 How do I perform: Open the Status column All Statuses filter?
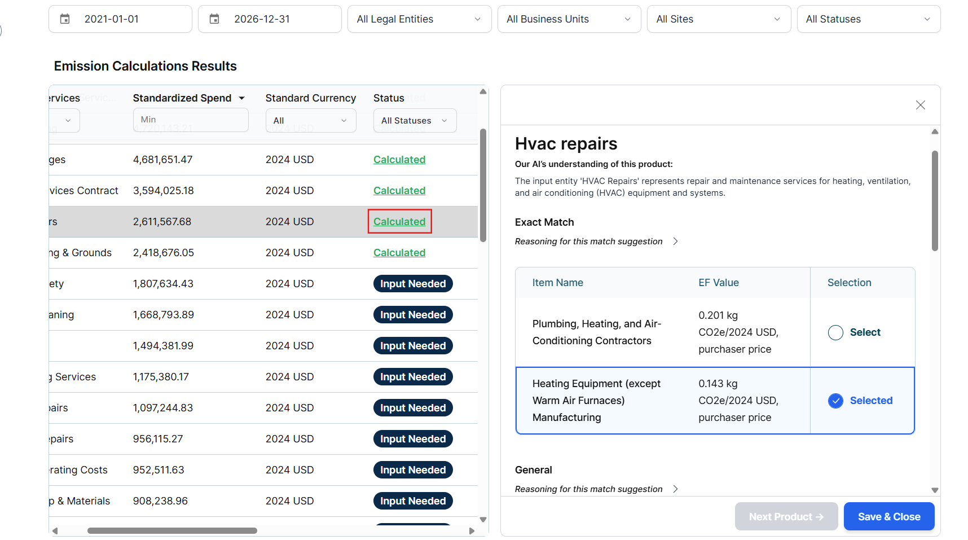(x=414, y=121)
